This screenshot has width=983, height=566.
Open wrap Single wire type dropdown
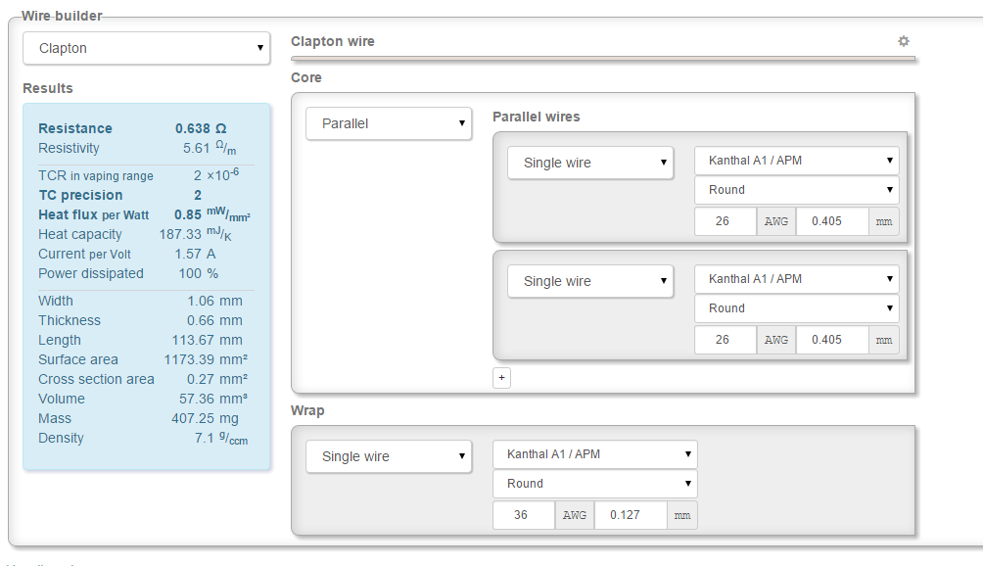pos(389,457)
